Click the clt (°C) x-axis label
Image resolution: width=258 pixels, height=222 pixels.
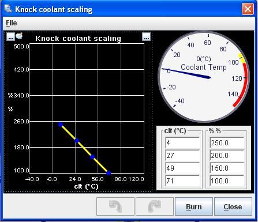pyautogui.click(x=86, y=186)
